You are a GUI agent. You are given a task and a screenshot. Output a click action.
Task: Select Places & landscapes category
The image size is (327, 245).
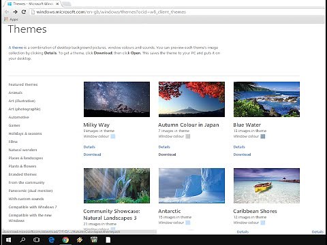[x=26, y=158]
